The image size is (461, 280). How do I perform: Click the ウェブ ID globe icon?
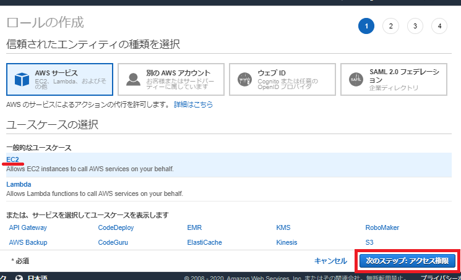[x=244, y=79]
